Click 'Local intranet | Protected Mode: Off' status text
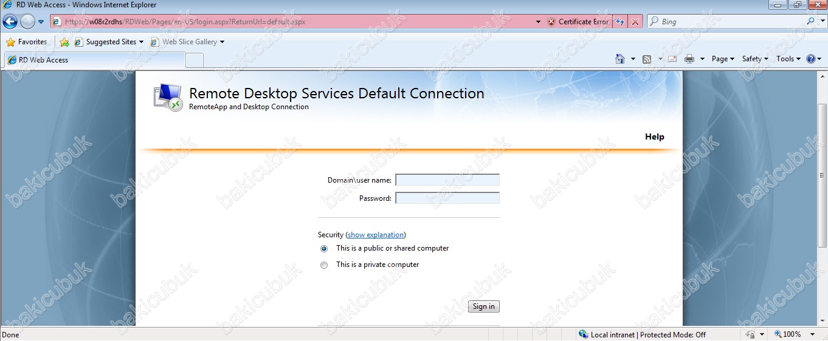828x341 pixels. pos(648,335)
